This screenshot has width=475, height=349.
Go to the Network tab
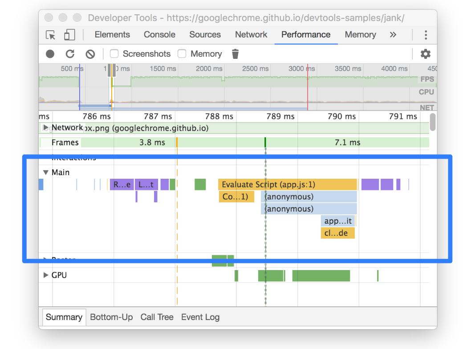click(251, 35)
